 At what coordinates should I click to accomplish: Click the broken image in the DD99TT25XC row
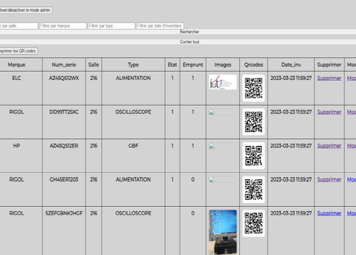[x=223, y=112]
